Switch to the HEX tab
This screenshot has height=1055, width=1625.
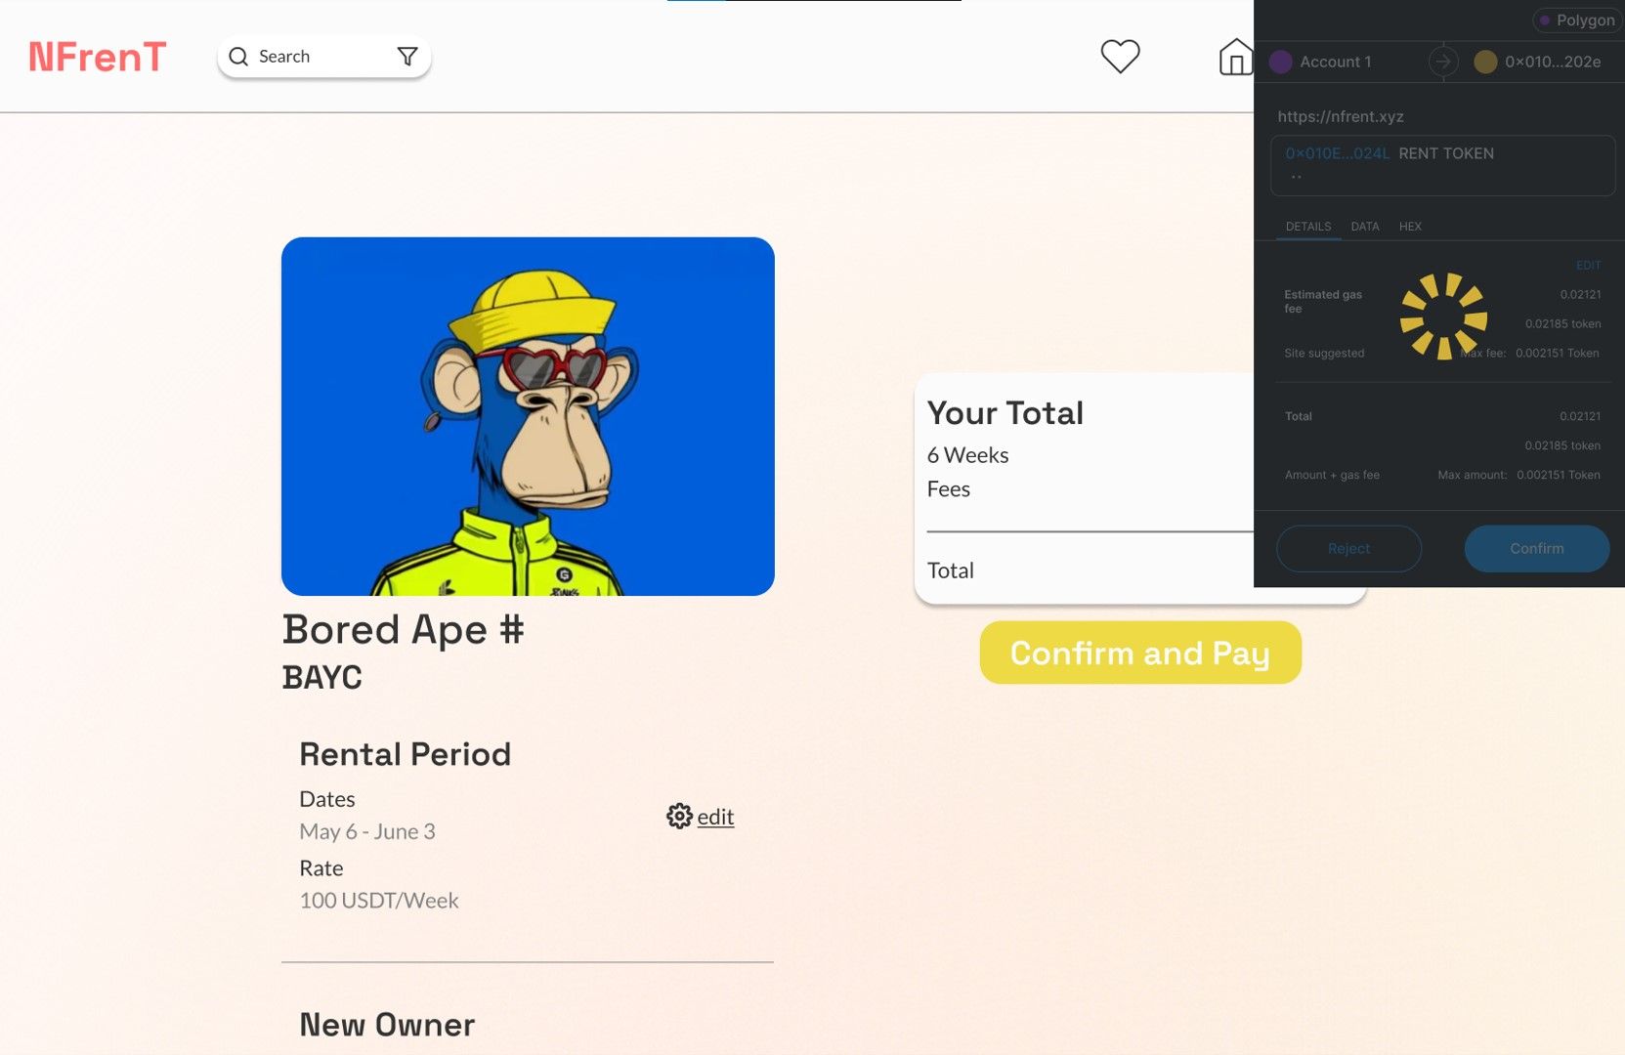1410,227
